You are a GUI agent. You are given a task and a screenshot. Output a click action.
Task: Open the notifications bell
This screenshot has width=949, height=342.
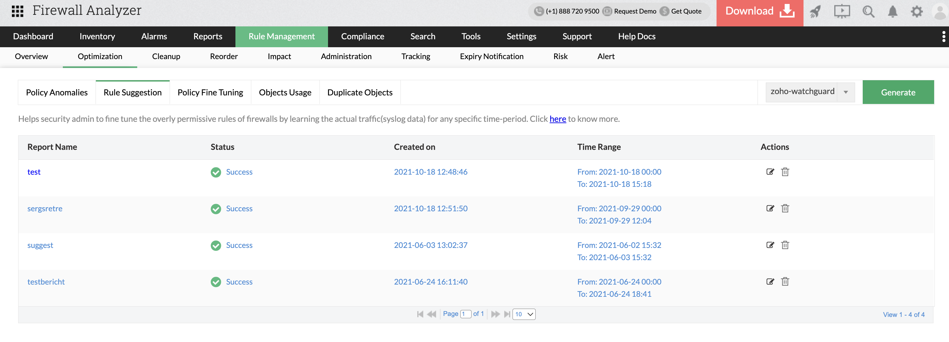click(893, 12)
